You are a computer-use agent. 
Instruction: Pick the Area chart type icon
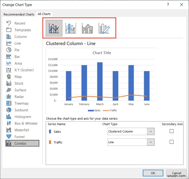pyautogui.click(x=9, y=63)
